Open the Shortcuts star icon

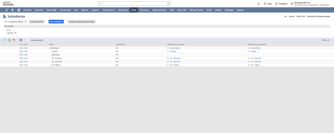pos(12,10)
